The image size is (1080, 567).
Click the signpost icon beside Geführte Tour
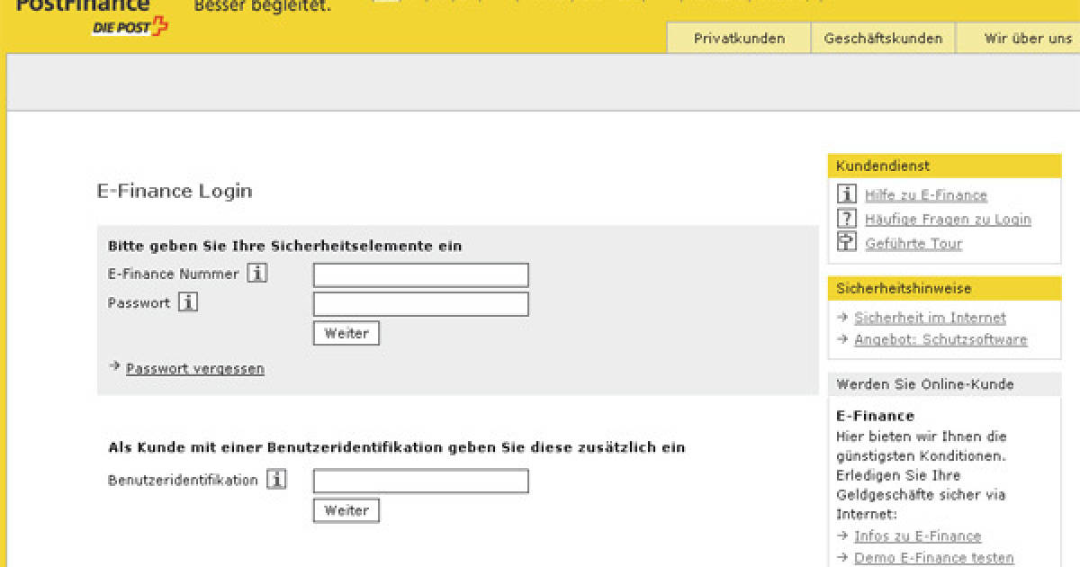pos(844,241)
